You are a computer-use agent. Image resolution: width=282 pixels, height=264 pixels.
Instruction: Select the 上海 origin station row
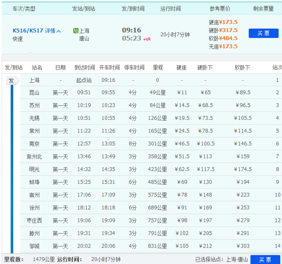pos(151,80)
